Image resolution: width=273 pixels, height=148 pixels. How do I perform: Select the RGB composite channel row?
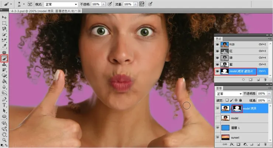(x=241, y=45)
